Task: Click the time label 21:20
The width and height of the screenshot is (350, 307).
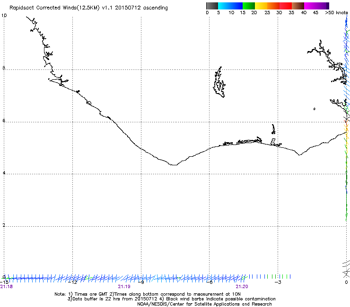Action: [242, 287]
